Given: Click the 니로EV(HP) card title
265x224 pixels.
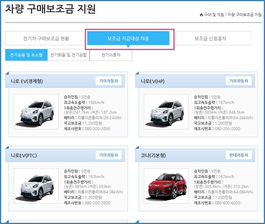Looking at the screenshot, I should [153, 81].
